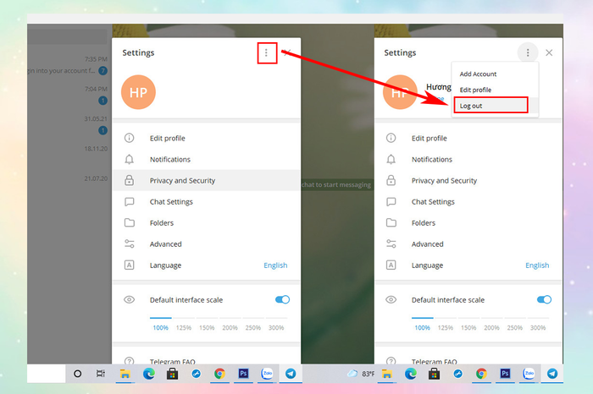The height and width of the screenshot is (394, 593).
Task: Close the right Settings panel with X
Action: (x=549, y=52)
